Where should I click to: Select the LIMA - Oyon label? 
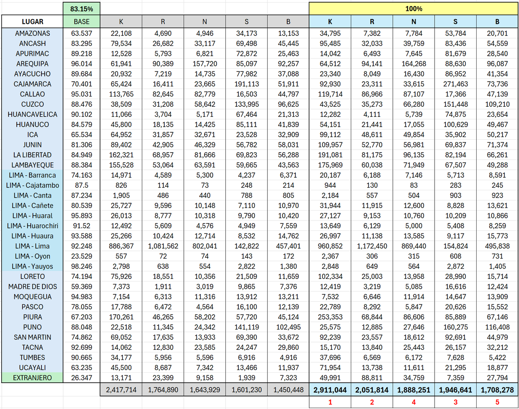pyautogui.click(x=32, y=256)
